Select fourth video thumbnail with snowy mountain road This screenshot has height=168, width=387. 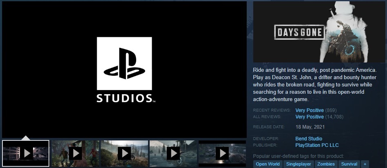(173, 153)
